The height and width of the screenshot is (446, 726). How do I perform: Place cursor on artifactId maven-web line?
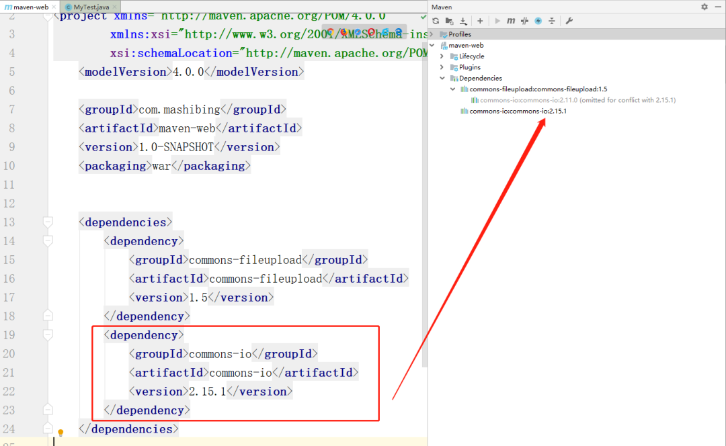190,128
